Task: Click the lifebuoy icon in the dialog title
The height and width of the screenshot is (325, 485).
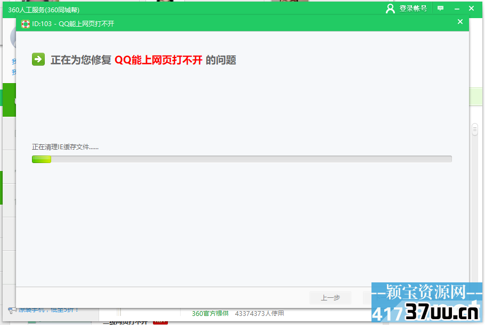Action: [26, 24]
